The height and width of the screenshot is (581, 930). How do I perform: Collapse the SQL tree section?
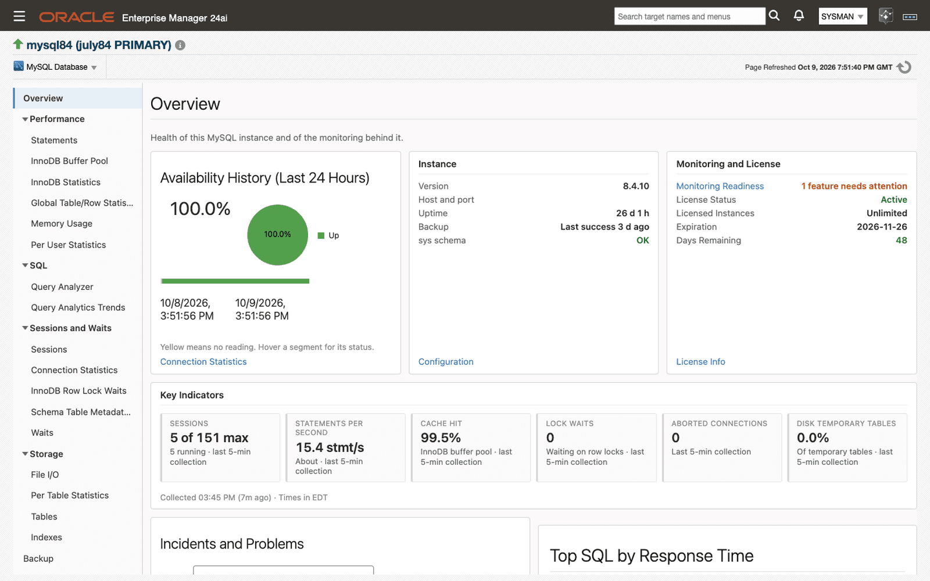point(25,266)
